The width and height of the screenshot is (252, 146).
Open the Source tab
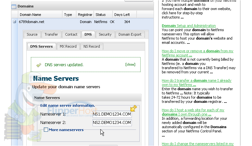pos(32,34)
